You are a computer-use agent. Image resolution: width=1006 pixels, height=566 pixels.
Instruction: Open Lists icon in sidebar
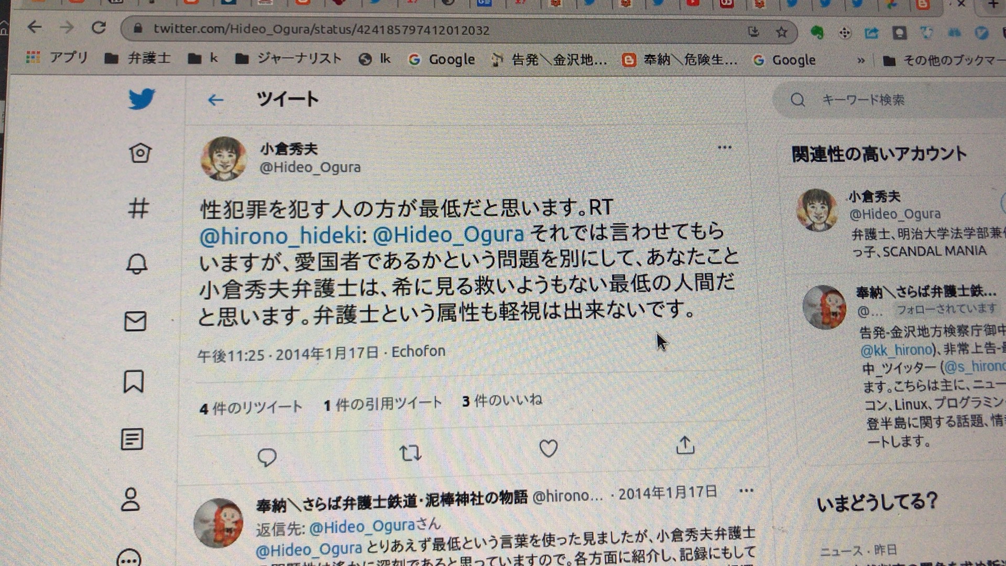(132, 439)
